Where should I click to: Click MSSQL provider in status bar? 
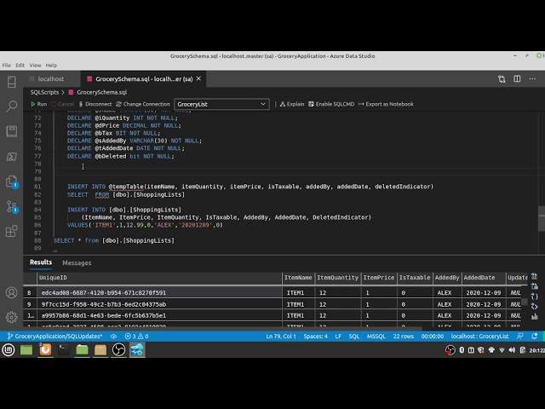point(376,336)
